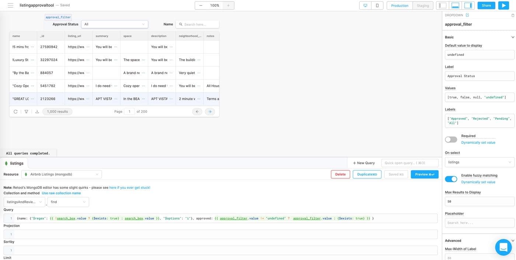Switch to Staging environment
516x260 pixels.
coord(423,6)
